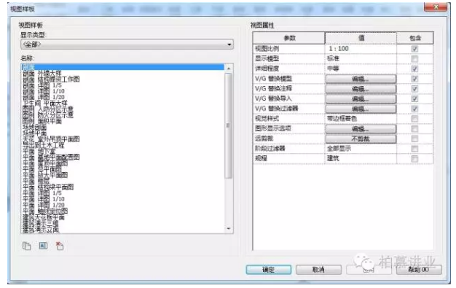Click 编辑 button for V/G 替换导入
This screenshot has width=456, height=288.
pos(361,98)
